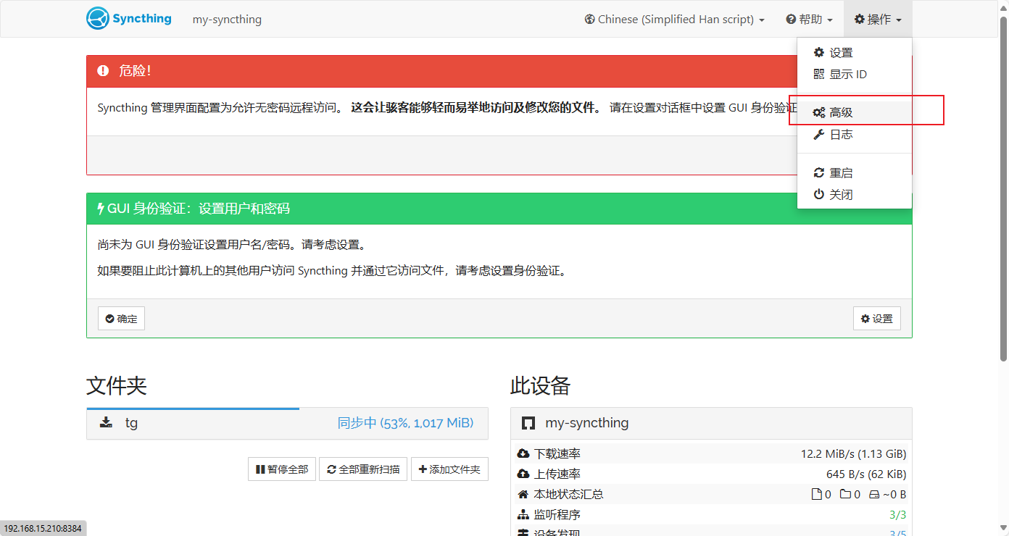This screenshot has width=1009, height=536.
Task: Click the refresh icon beside 重启
Action: [x=819, y=173]
